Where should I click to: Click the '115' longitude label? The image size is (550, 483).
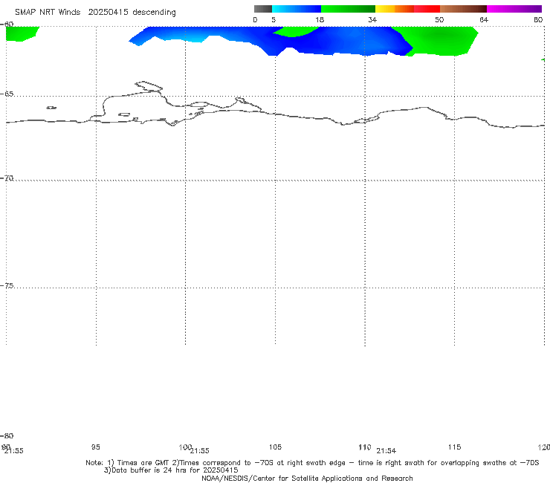pos(454,447)
